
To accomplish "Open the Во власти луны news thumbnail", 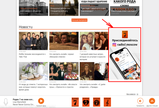I will click(64, 71).
